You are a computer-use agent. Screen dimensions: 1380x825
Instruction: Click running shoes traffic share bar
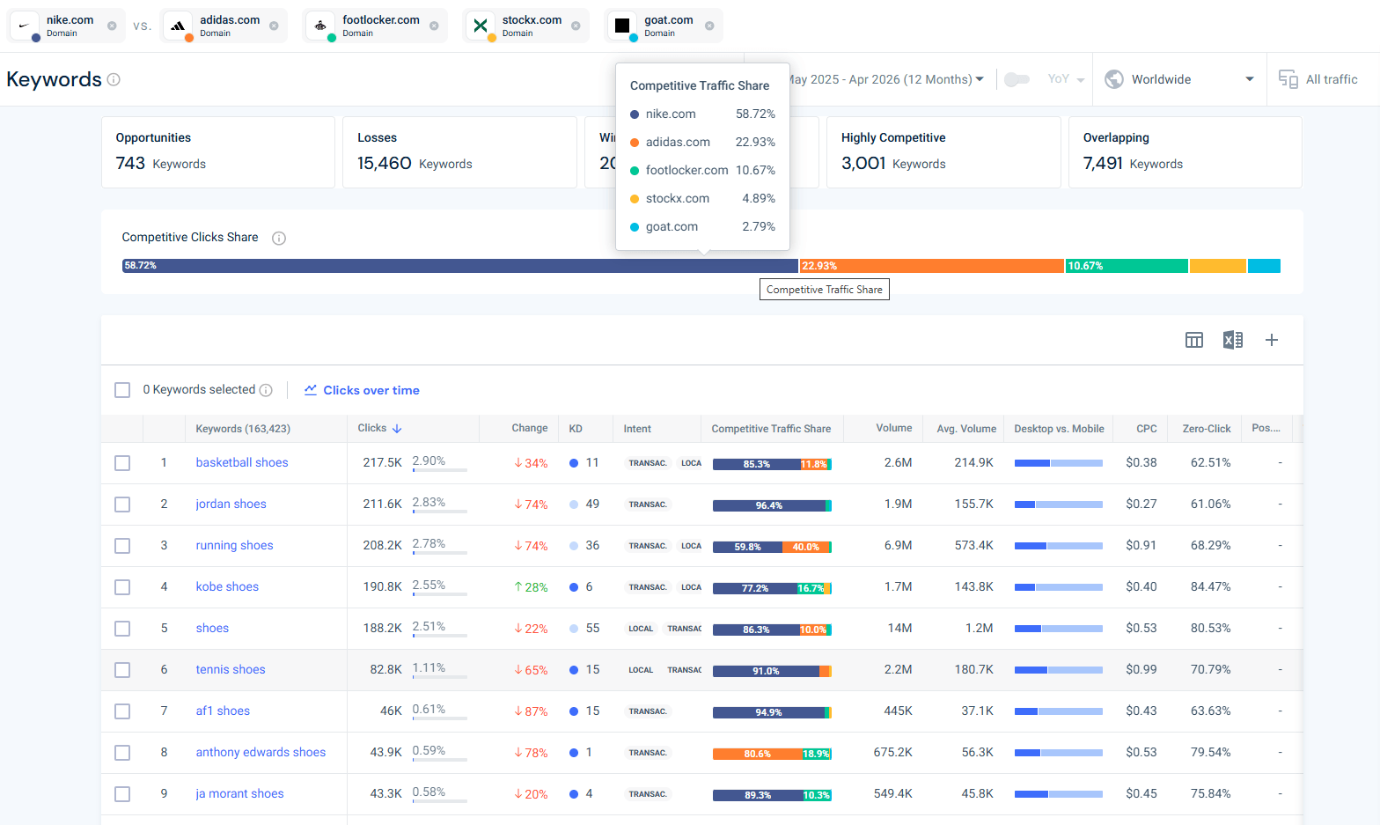[x=772, y=547]
